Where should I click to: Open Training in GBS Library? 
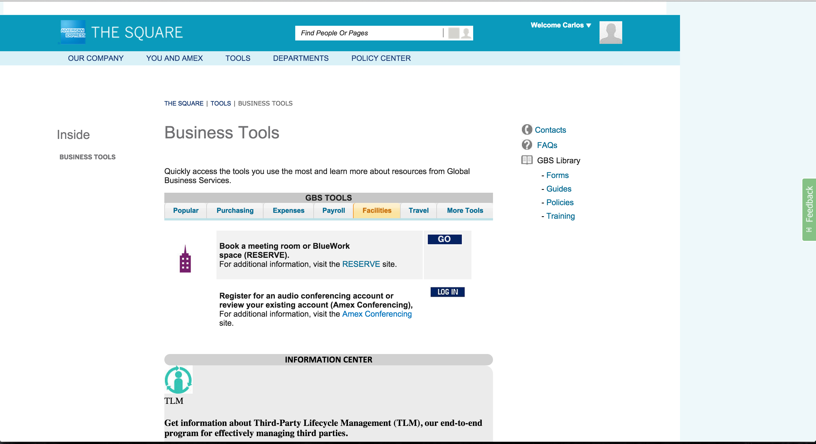pyautogui.click(x=560, y=216)
